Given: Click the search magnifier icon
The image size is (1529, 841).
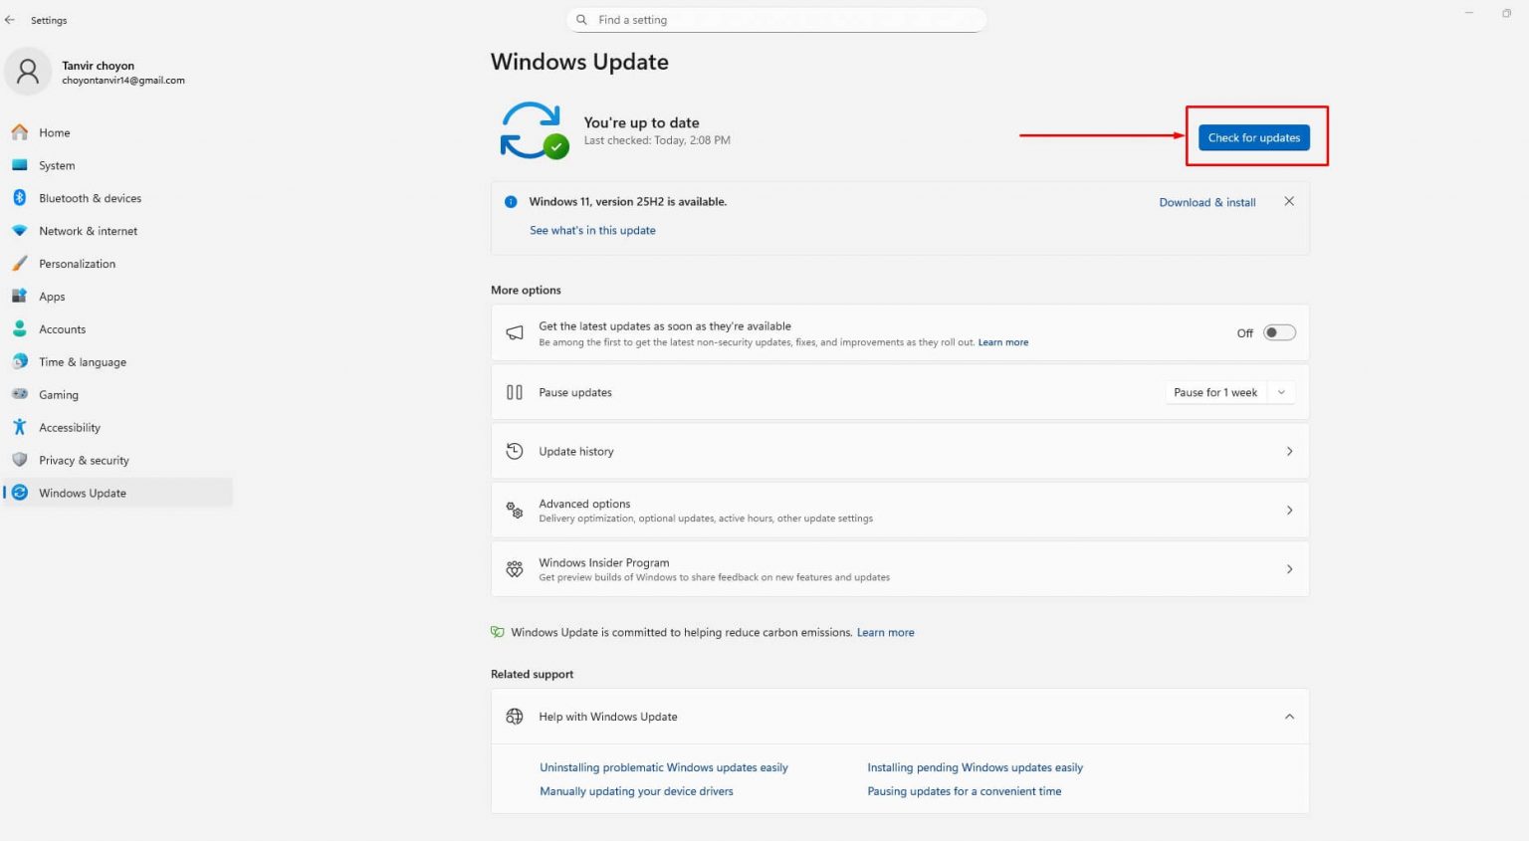Looking at the screenshot, I should tap(581, 20).
